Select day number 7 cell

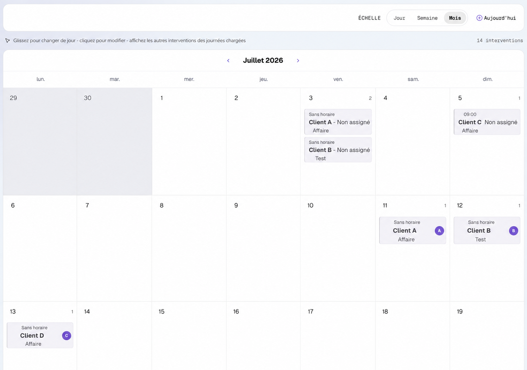[114, 249]
